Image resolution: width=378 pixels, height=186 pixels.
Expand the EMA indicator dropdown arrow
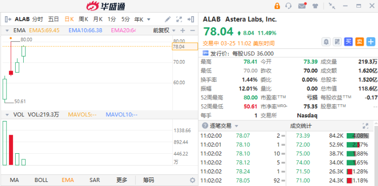pos(7,31)
